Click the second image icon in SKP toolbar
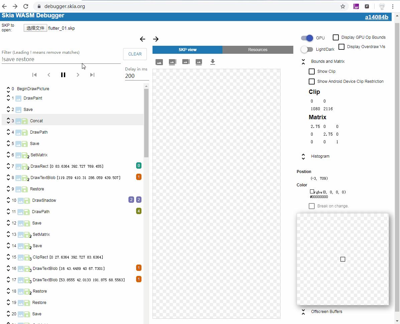Image resolution: width=400 pixels, height=324 pixels. point(173,62)
